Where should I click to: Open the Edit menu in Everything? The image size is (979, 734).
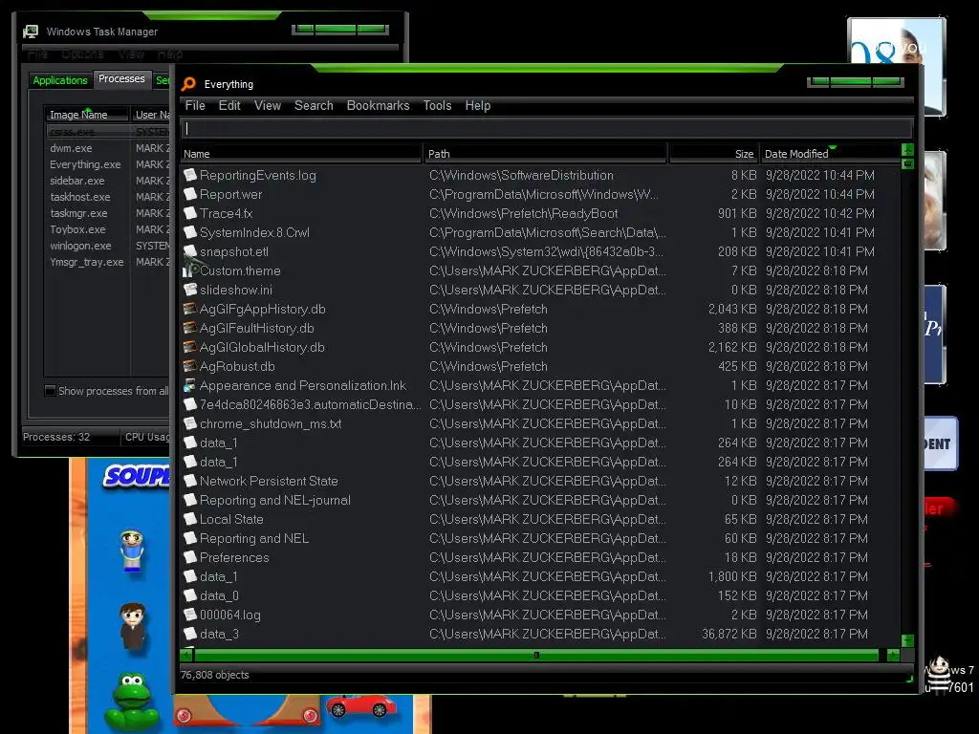pyautogui.click(x=229, y=105)
